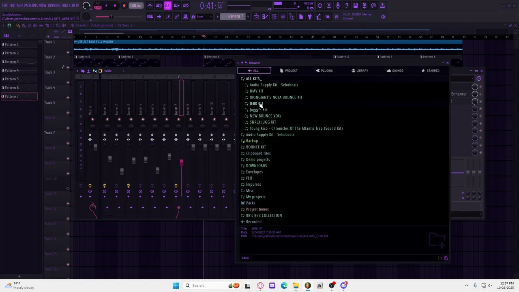
Task: Open the OPTIONS menu
Action: 54,6
